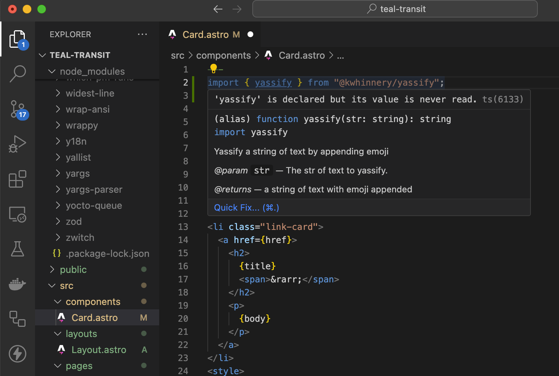Select Layout.astro in the file tree
The height and width of the screenshot is (376, 559).
99,349
